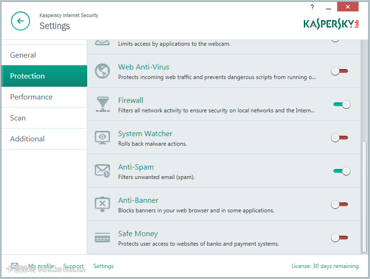
Task: Click the Settings link in footer
Action: coord(103,266)
